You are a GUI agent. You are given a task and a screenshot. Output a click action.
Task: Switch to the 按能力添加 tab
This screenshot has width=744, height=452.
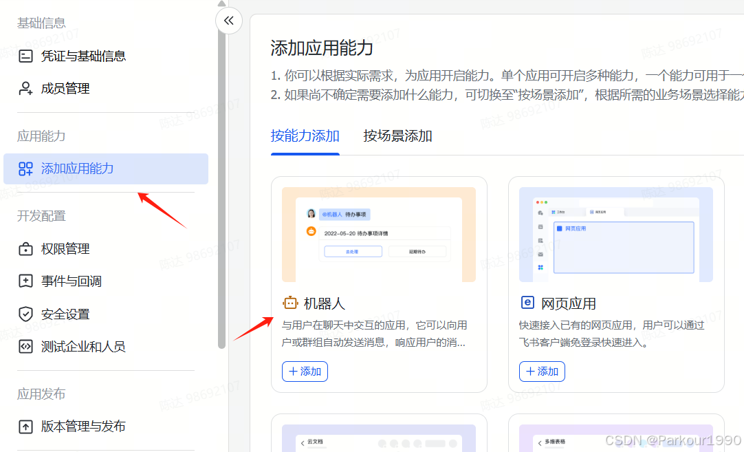pos(305,136)
